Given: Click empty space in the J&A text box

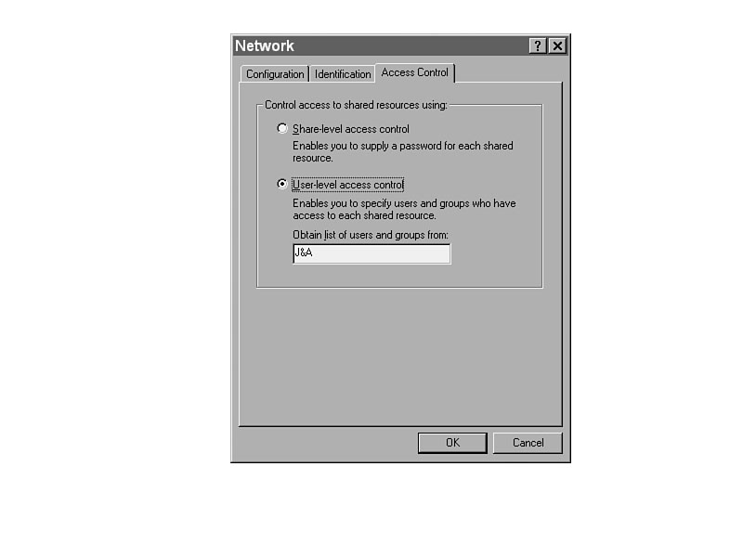Looking at the screenshot, I should (x=382, y=253).
